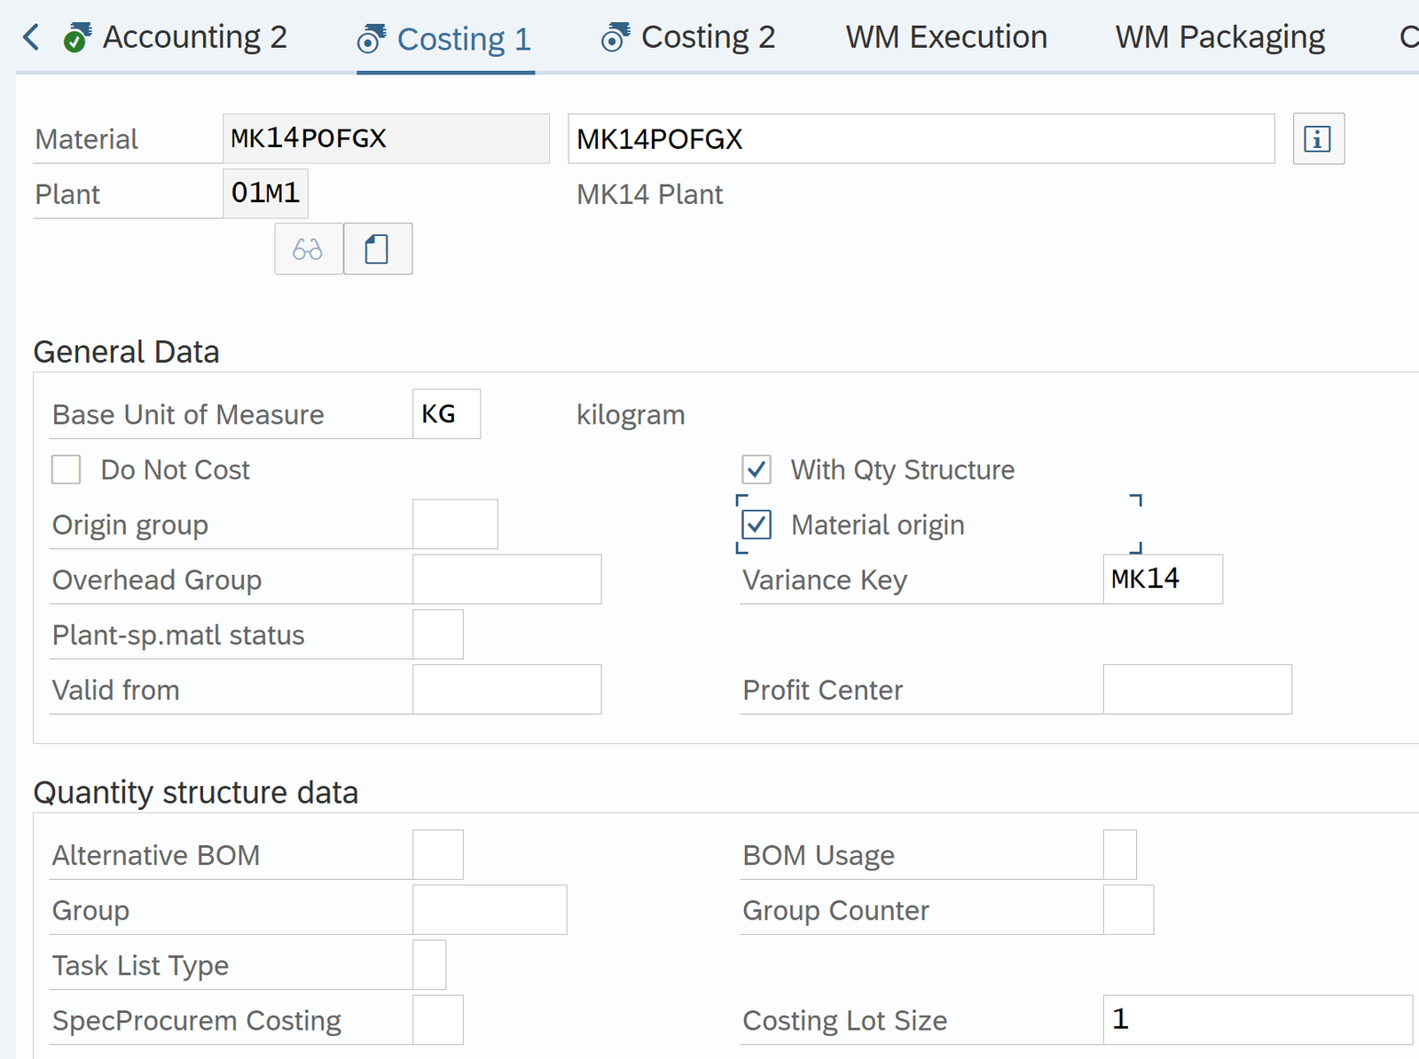Click the create document icon under Plant
The height and width of the screenshot is (1059, 1419).
(378, 249)
